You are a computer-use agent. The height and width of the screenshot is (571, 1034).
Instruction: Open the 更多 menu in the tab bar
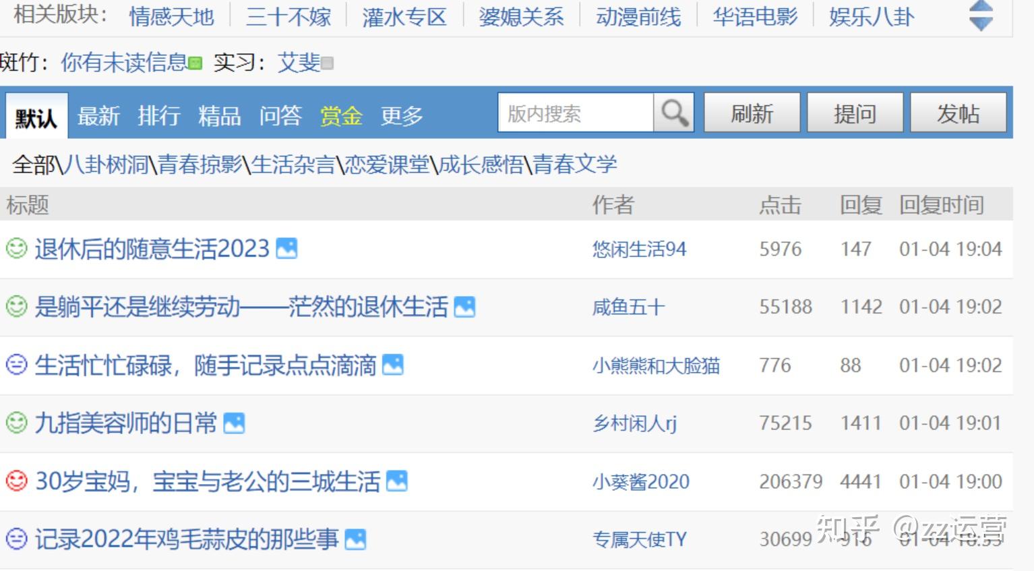click(402, 116)
